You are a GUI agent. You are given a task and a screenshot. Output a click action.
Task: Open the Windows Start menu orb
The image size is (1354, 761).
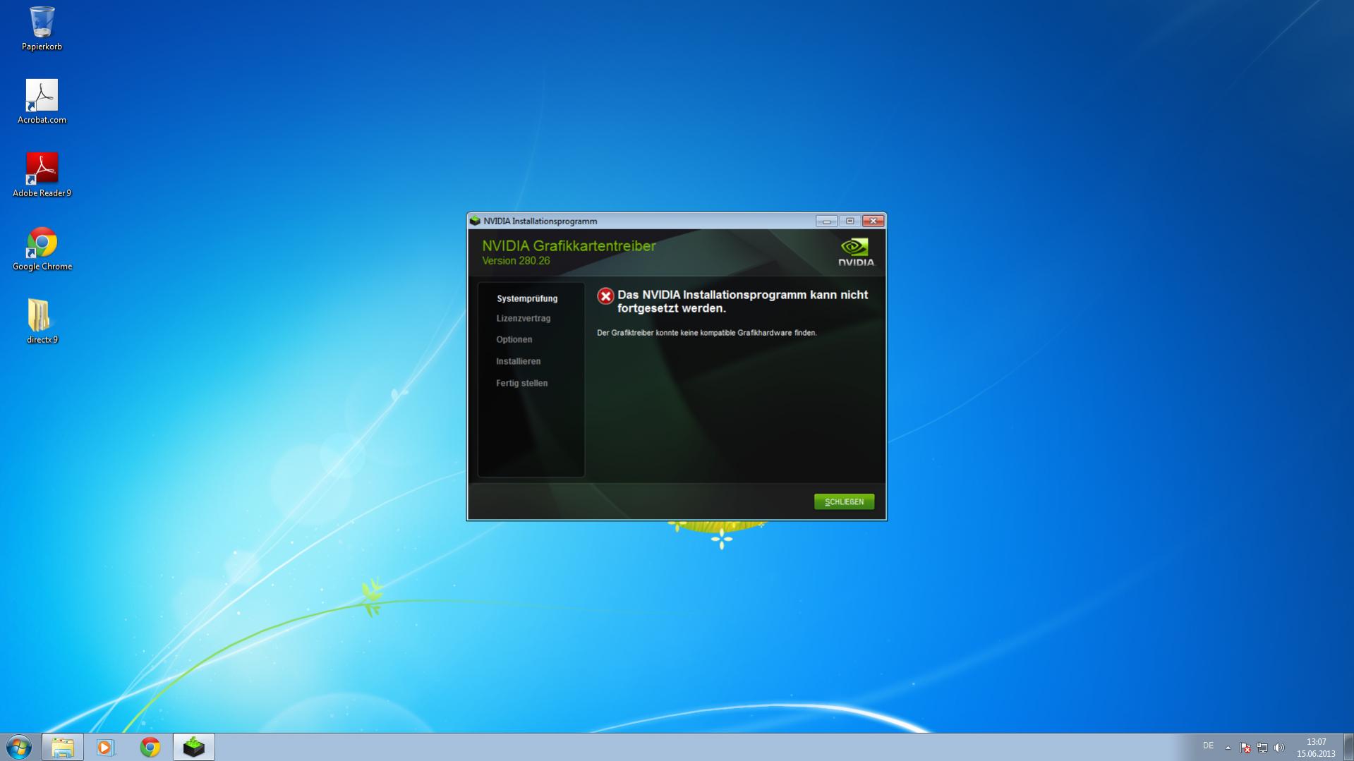click(x=19, y=747)
